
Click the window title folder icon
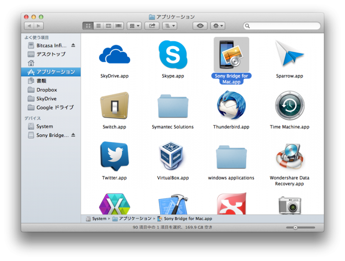(152, 17)
